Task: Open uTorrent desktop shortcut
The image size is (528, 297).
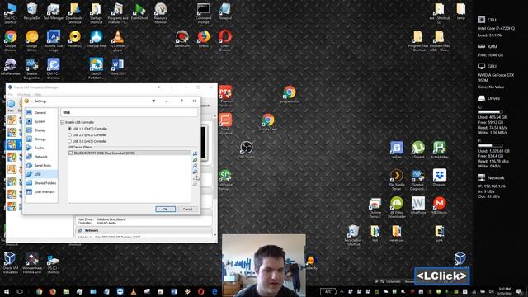Action: coord(418,150)
